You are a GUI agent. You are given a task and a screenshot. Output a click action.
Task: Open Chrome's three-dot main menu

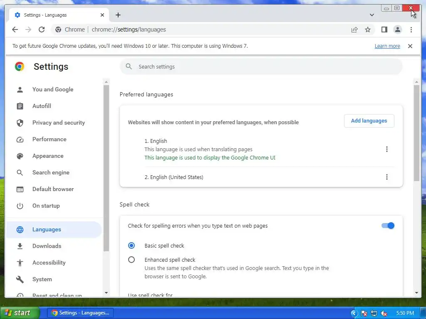click(411, 29)
